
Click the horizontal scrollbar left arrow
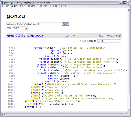[2, 112]
